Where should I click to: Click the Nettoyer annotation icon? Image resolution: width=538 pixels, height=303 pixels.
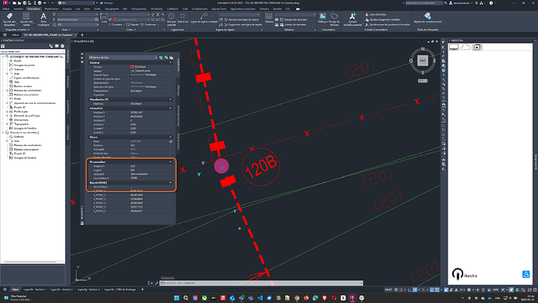[x=323, y=18]
